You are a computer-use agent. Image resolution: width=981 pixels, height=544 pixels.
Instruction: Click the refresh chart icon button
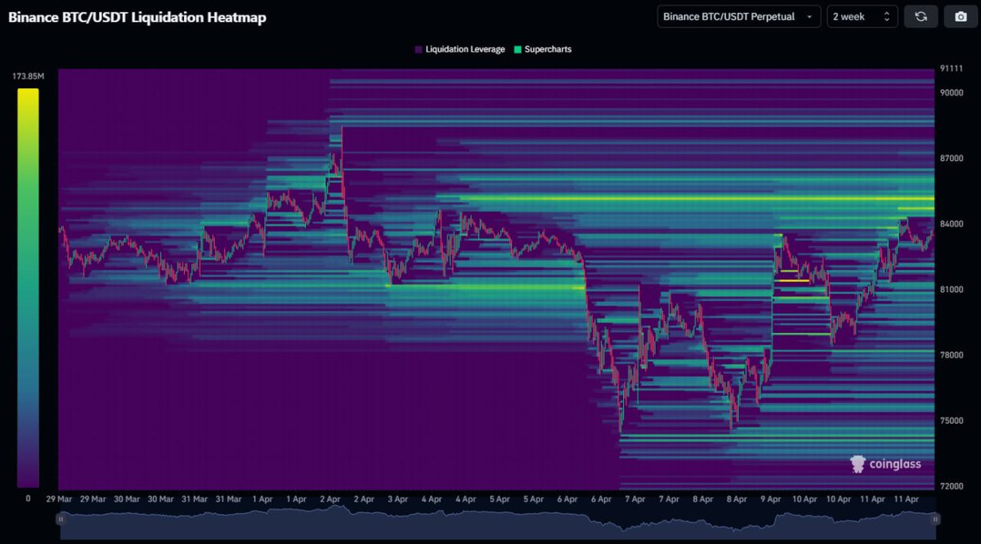[x=921, y=16]
